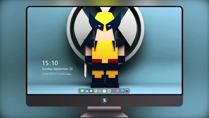Click the Sunday September 28 date text
209x118 pixels.
pos(57,69)
